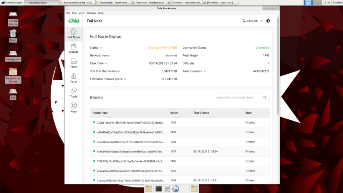The height and width of the screenshot is (193, 343).
Task: Open the File menu
Action: 68,13
